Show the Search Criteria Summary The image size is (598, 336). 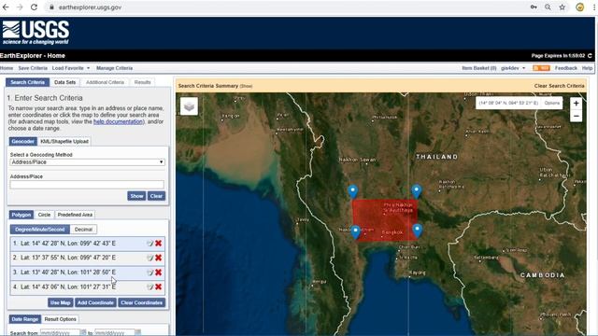[x=246, y=86]
